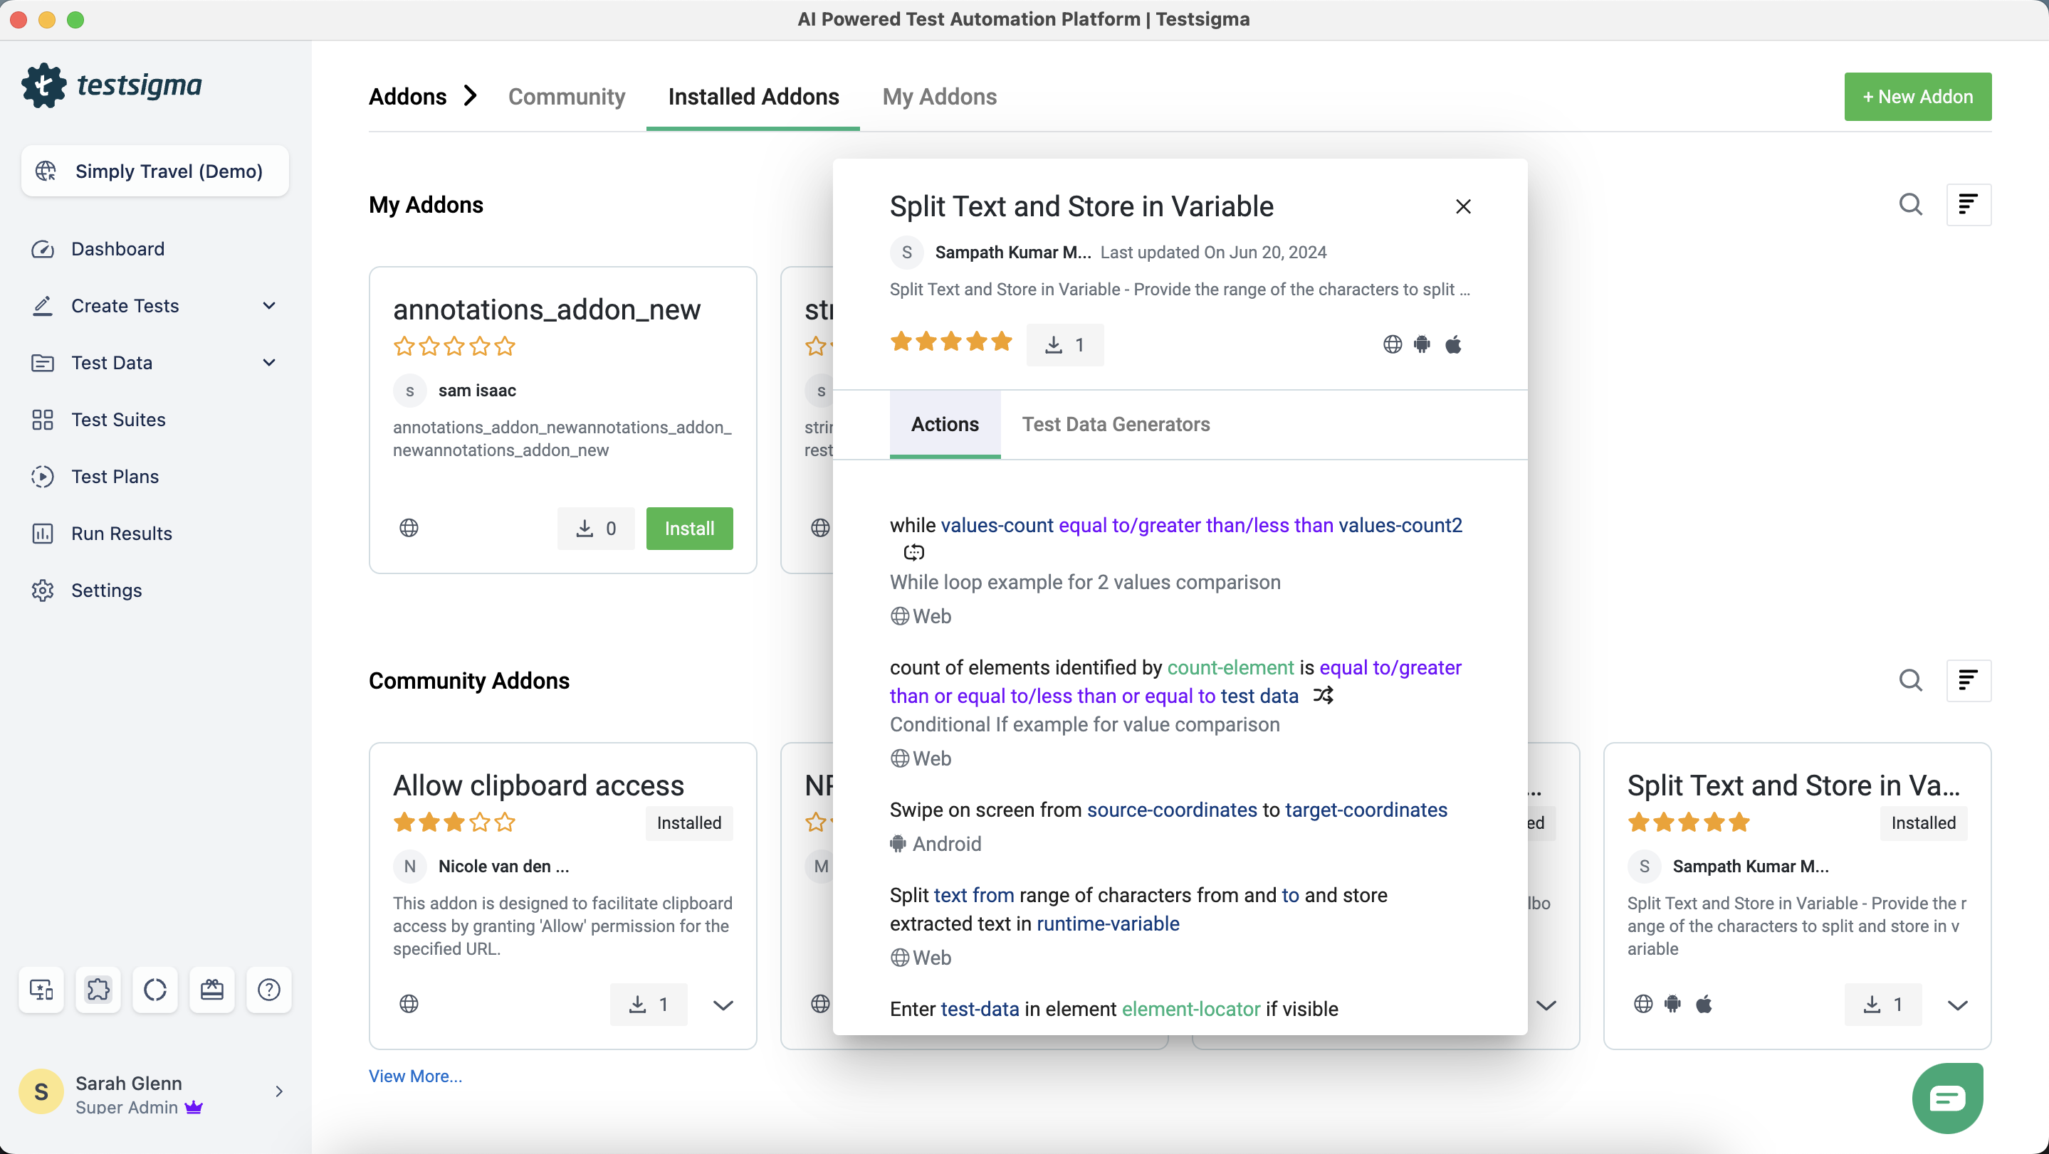Open the help question mark icon
This screenshot has width=2049, height=1154.
(269, 990)
